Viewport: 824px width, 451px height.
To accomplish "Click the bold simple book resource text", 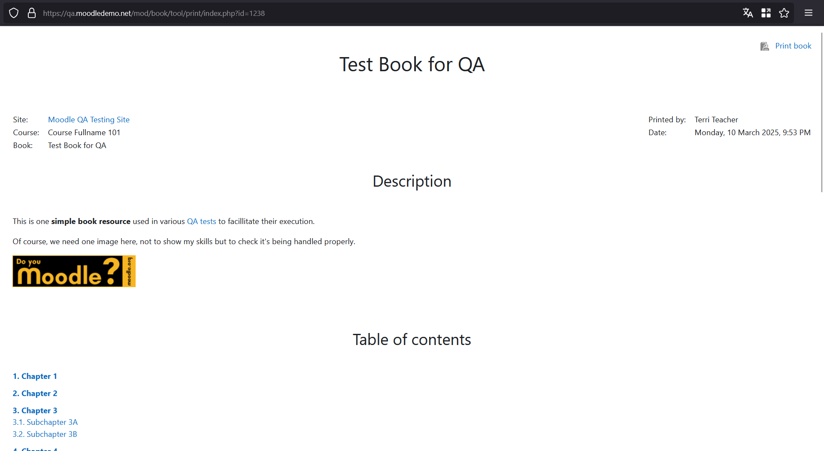I will pyautogui.click(x=91, y=221).
